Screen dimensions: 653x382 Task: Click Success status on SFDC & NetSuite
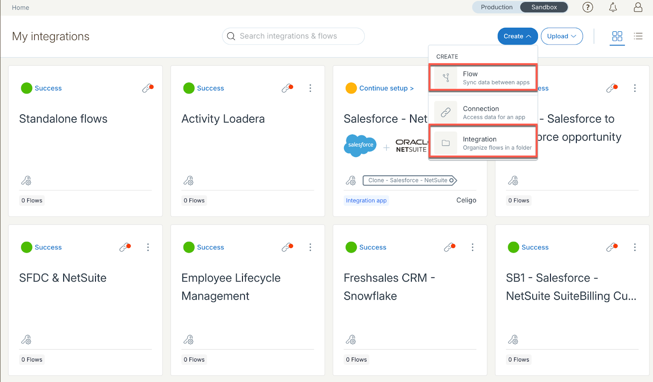click(x=48, y=247)
